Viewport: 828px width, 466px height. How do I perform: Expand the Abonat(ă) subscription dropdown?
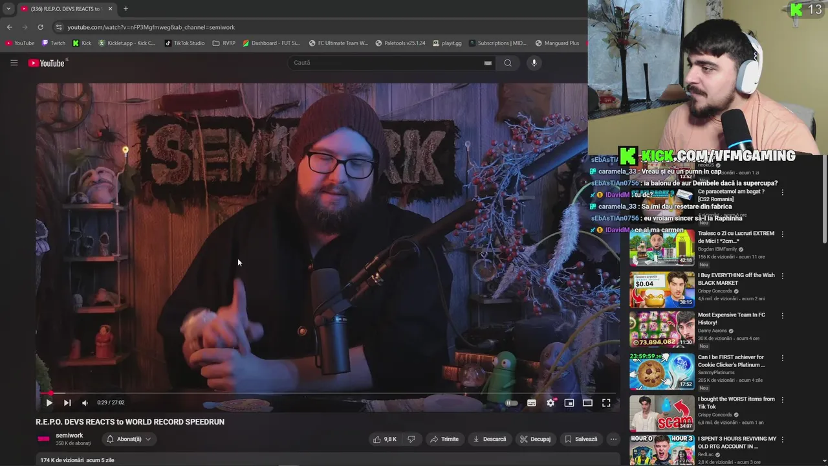click(x=129, y=439)
